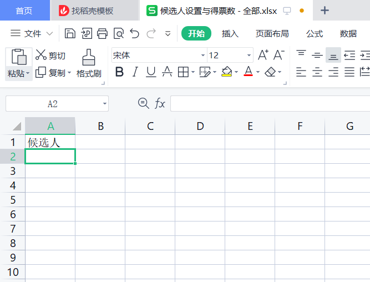
Task: Expand font color dropdown arrow
Action: click(x=258, y=72)
